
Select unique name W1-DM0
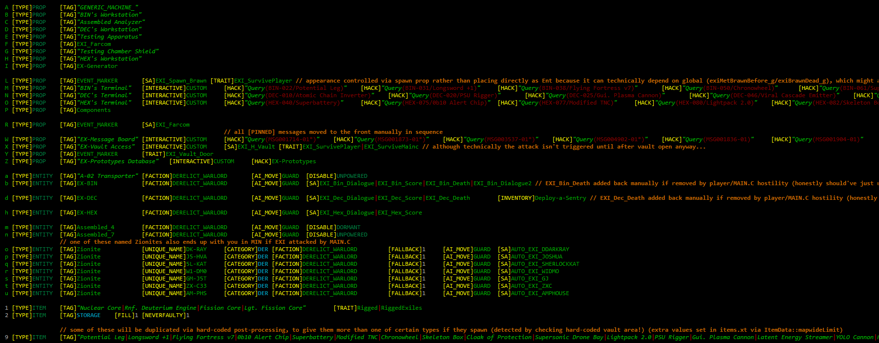[x=196, y=271]
